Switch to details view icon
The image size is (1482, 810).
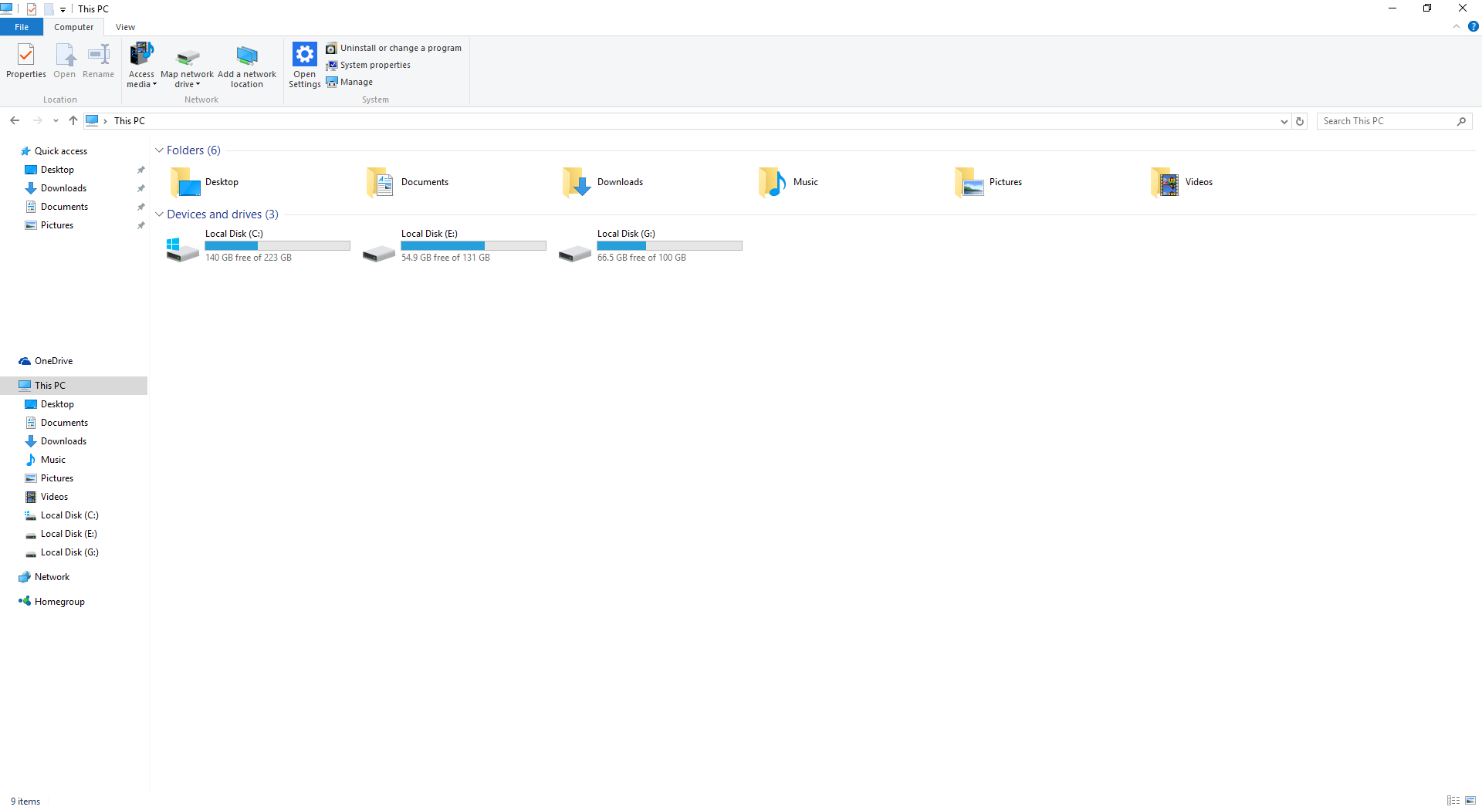(x=1453, y=801)
